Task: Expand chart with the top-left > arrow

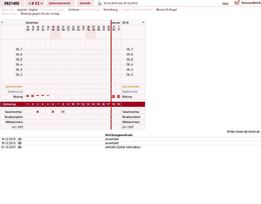Action: pos(2,22)
